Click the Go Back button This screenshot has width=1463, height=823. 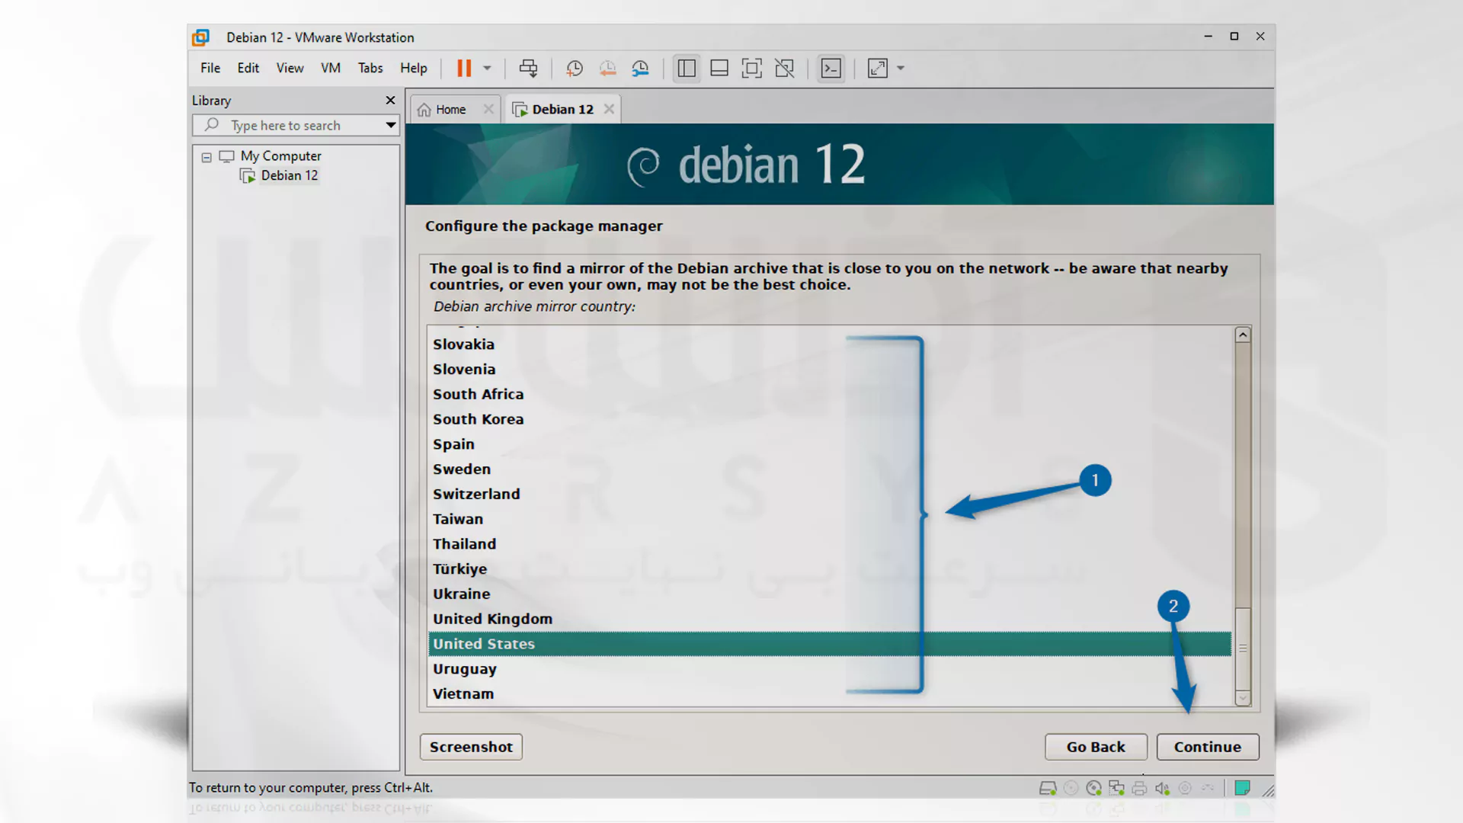pos(1096,747)
